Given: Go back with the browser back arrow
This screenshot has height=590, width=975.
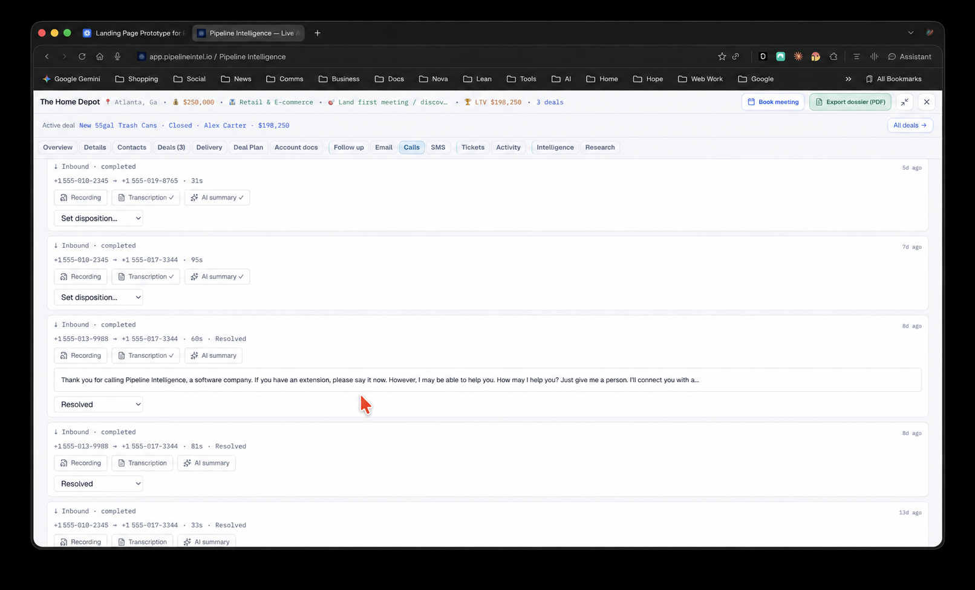Looking at the screenshot, I should click(47, 56).
